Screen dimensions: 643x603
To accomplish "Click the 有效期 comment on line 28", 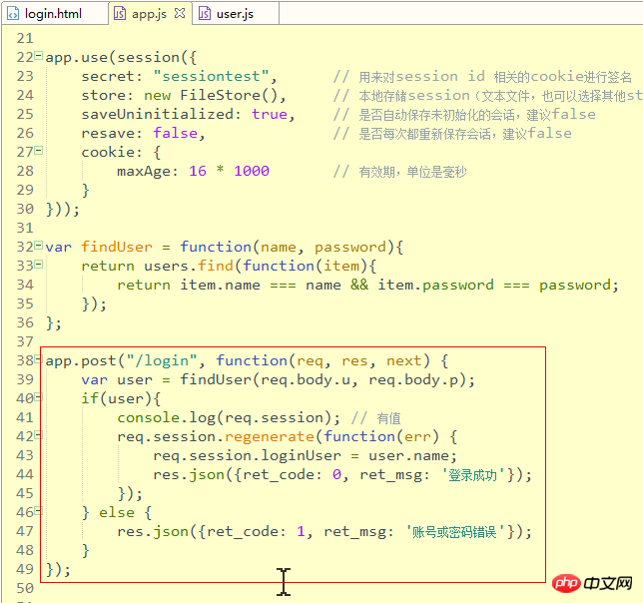I will point(399,172).
